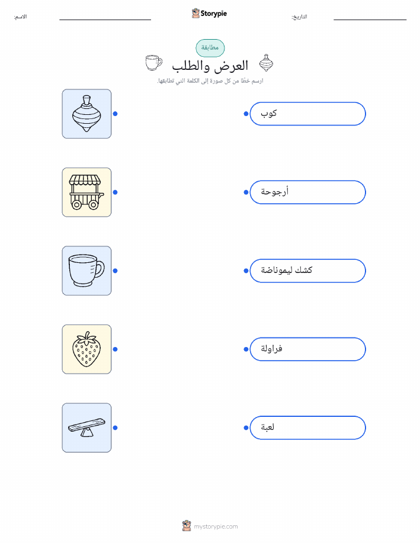Click the seesaw picture card

click(86, 428)
